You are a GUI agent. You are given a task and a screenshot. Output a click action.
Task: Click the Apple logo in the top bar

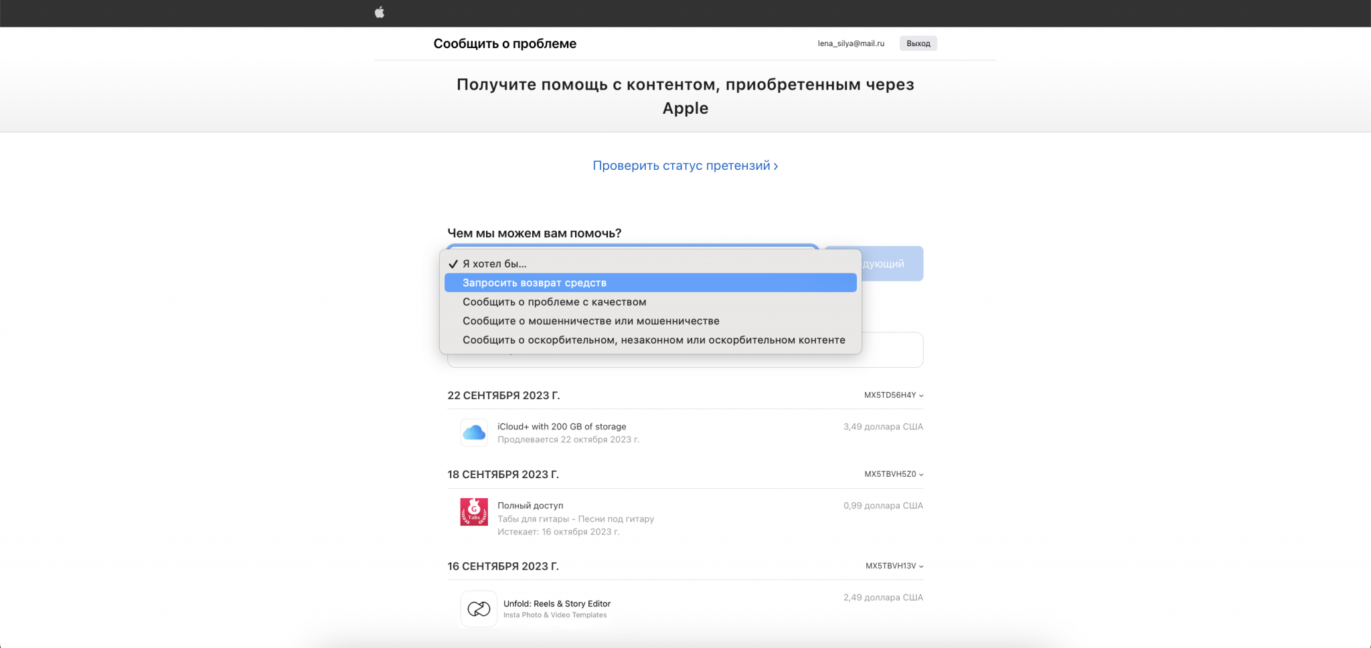pos(380,12)
